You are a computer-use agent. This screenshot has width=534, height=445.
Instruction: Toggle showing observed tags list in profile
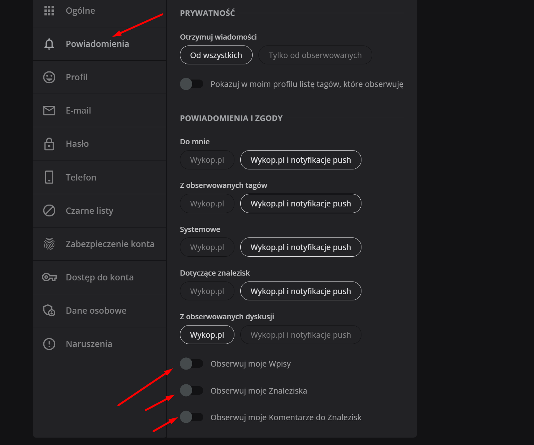pyautogui.click(x=191, y=84)
